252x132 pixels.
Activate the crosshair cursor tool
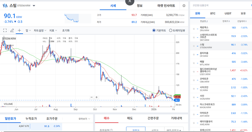click(x=19, y=31)
